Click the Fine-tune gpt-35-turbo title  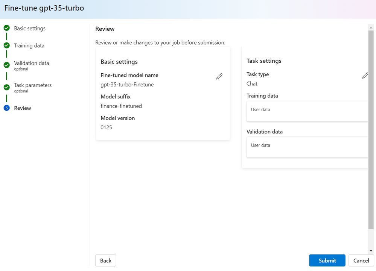tap(44, 8)
